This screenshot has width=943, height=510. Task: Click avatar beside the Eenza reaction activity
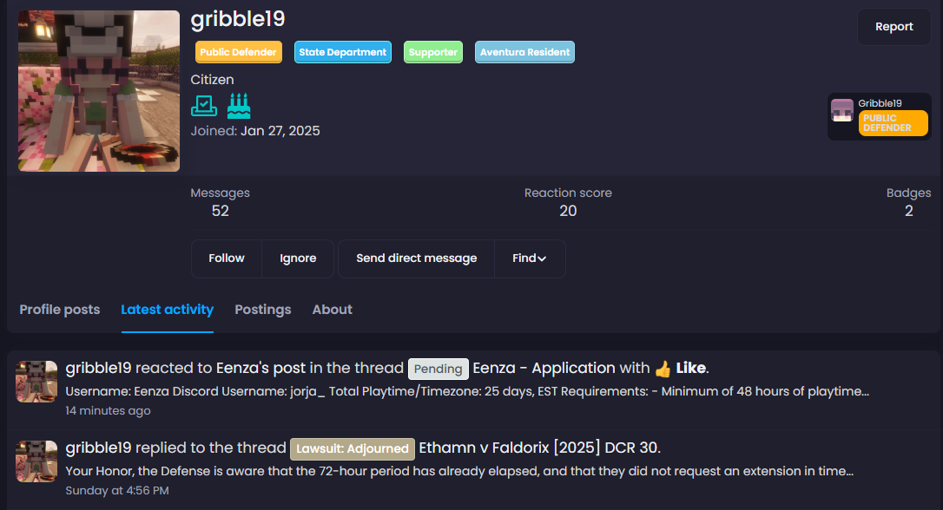coord(36,382)
